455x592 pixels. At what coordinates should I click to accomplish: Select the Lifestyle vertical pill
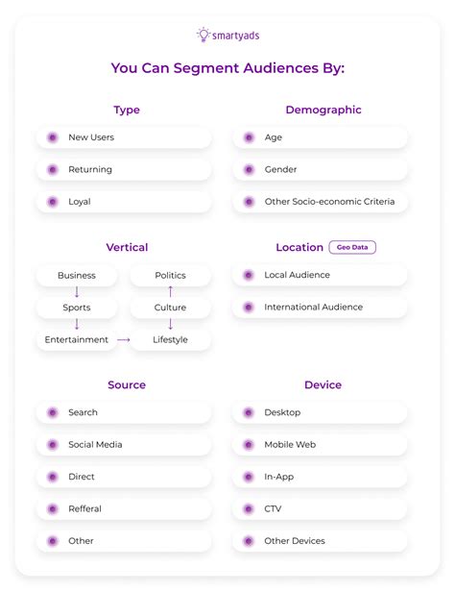171,340
